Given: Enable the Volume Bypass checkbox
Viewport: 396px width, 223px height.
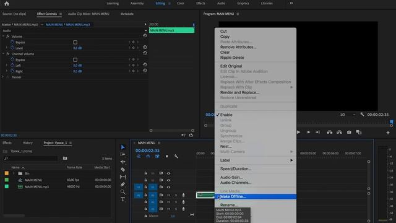Looking at the screenshot, I should 75,42.
